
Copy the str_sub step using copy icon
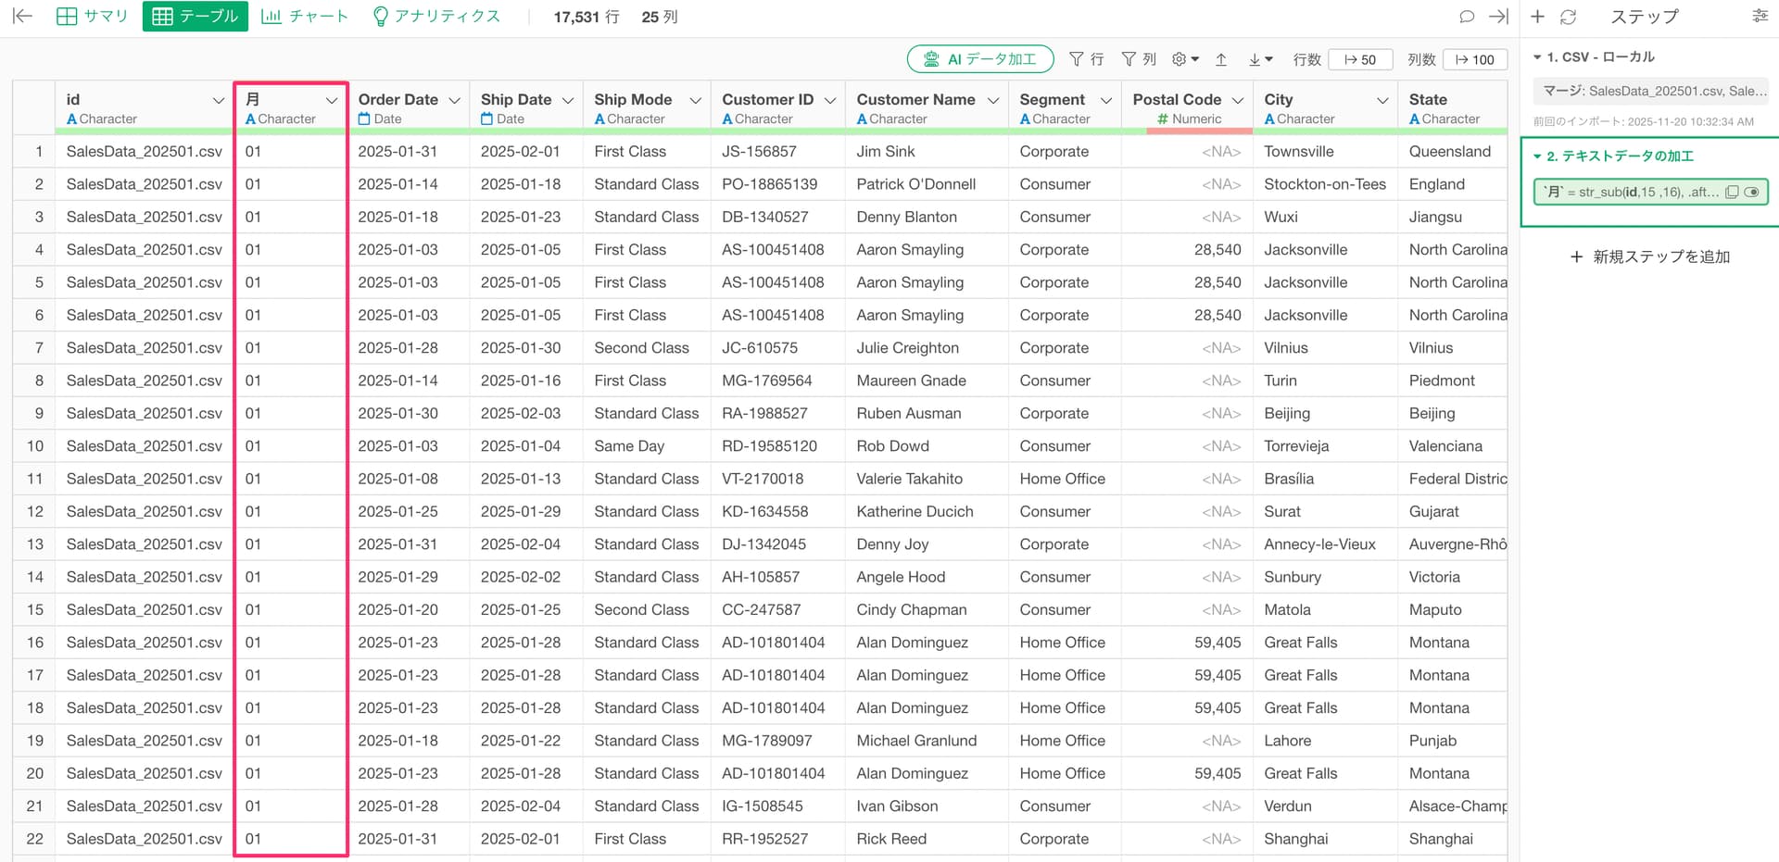[x=1731, y=192]
